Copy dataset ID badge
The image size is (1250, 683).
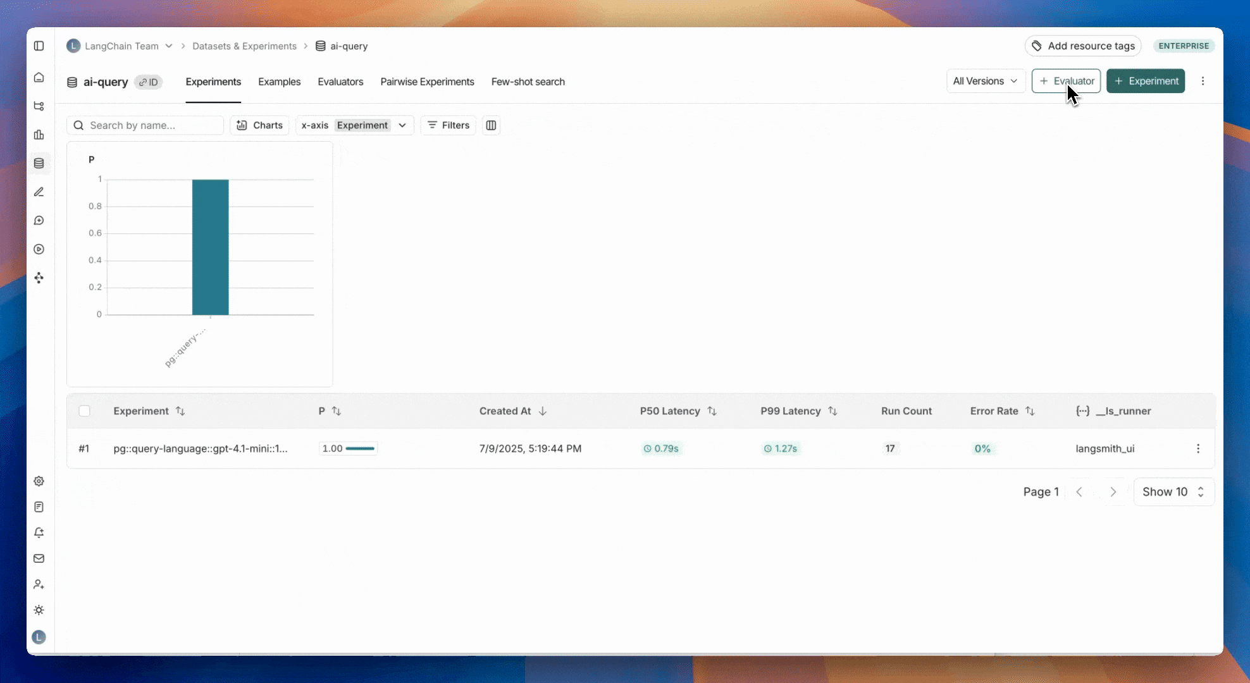click(149, 82)
